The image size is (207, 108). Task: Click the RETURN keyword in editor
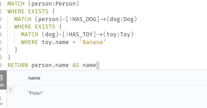(18, 65)
